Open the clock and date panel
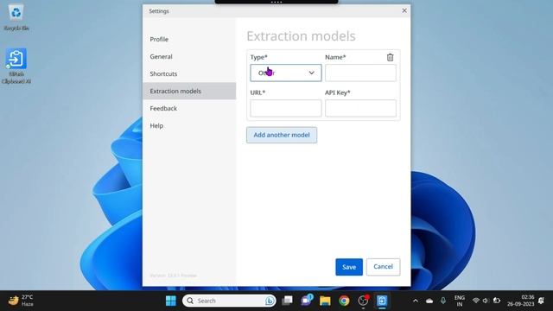The width and height of the screenshot is (553, 311). coord(520,301)
